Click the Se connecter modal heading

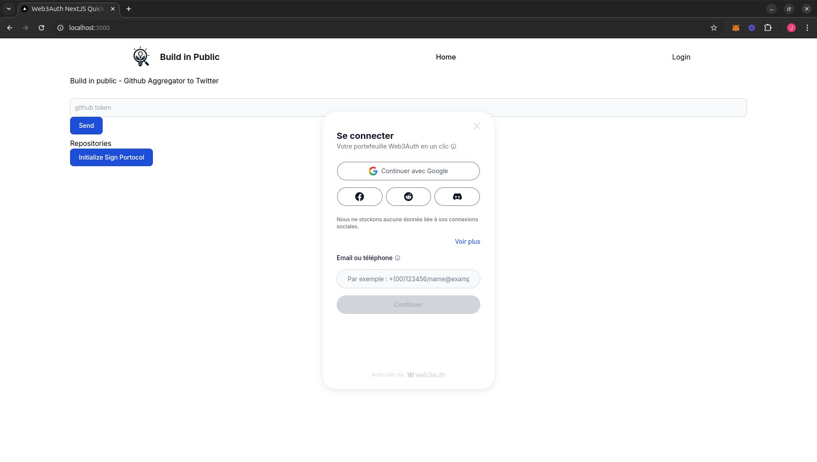pyautogui.click(x=365, y=136)
